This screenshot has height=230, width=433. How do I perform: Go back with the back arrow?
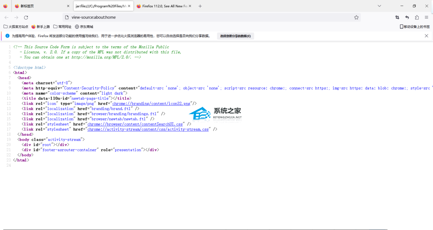click(x=6, y=17)
